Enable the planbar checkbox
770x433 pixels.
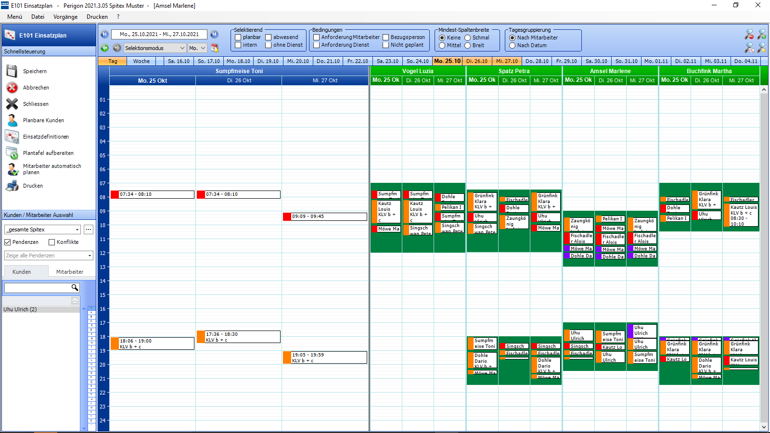click(x=238, y=37)
